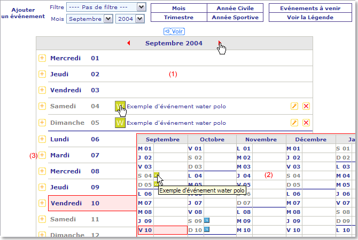This screenshot has width=358, height=240.
Task: Switch to Année Sportive view
Action: pos(235,17)
